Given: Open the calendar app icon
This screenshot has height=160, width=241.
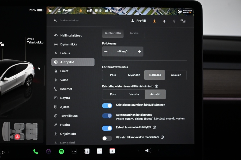Looking at the screenshot, I should (x=112, y=151).
